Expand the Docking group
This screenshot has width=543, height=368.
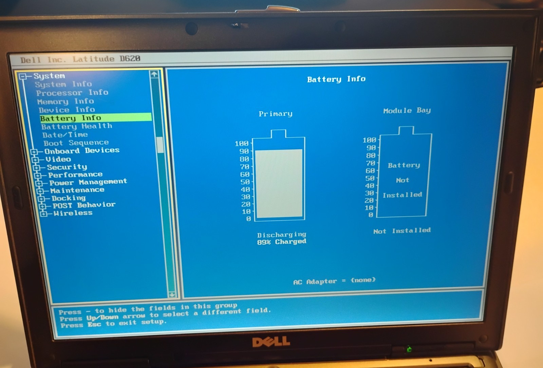point(41,199)
